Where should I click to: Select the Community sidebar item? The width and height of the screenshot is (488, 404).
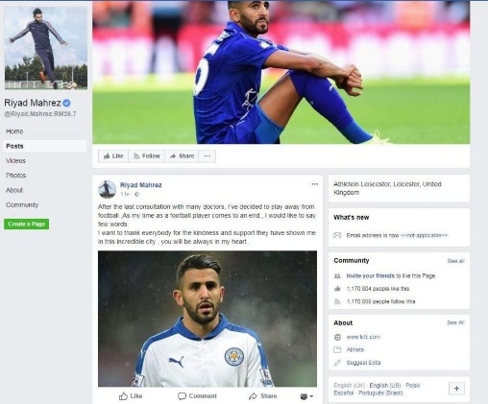(x=22, y=204)
